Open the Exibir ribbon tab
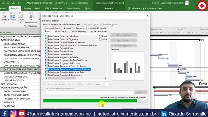 38,8
